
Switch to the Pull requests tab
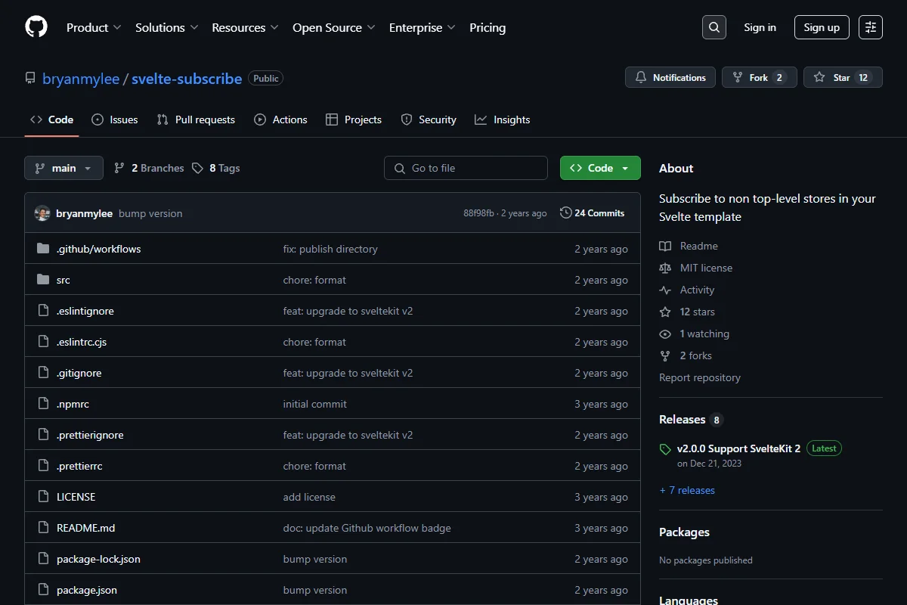pos(196,119)
